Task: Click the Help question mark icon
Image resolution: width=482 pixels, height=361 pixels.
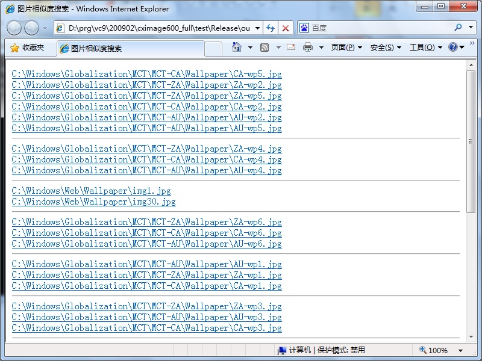Action: point(453,48)
